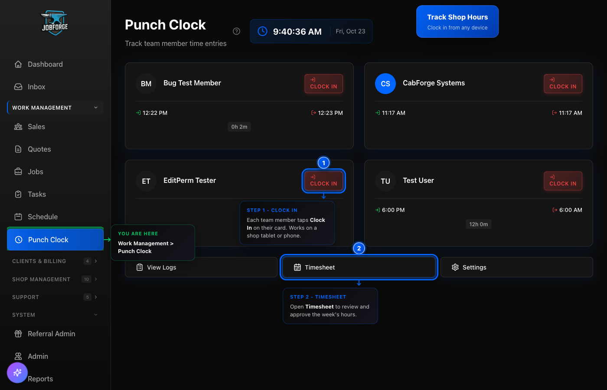The width and height of the screenshot is (607, 390).
Task: Click the Fri, Oct 23 date
Action: [x=350, y=31]
